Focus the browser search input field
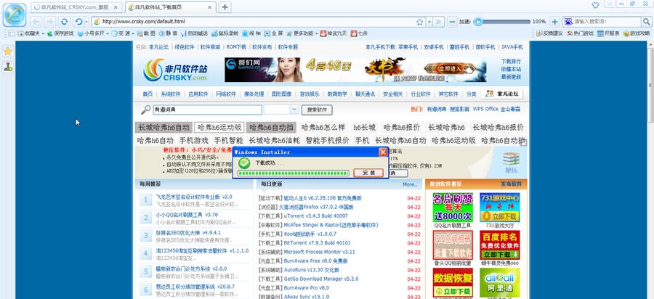654x299 pixels. point(607,22)
